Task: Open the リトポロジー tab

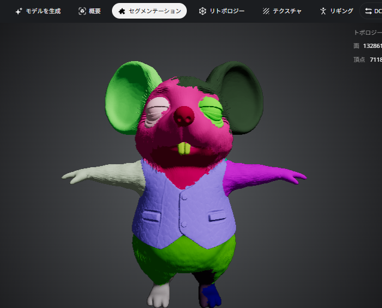Action: tap(222, 11)
